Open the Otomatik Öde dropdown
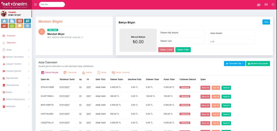The image size is (277, 131). [x=235, y=63]
